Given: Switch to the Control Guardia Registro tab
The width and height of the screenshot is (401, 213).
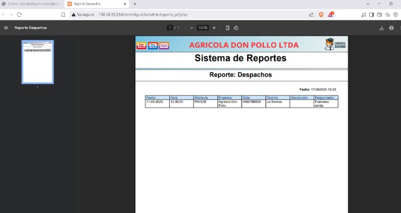Looking at the screenshot, I should (x=31, y=4).
